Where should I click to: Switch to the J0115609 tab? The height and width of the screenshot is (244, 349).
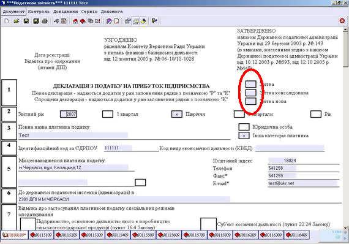169,235
